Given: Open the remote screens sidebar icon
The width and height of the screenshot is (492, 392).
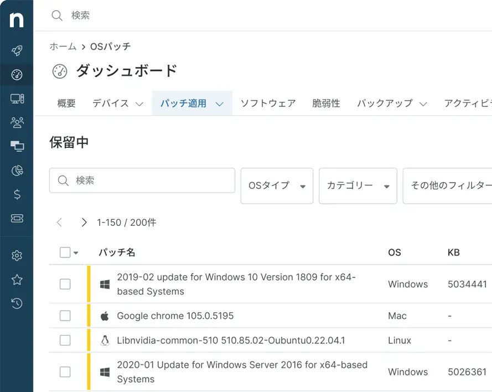Looking at the screenshot, I should 17,146.
